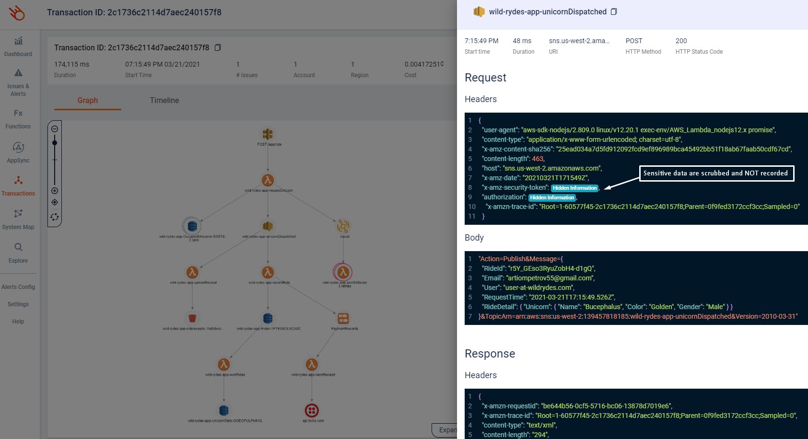Go to the AppSync section
This screenshot has width=808, height=439.
[x=18, y=153]
